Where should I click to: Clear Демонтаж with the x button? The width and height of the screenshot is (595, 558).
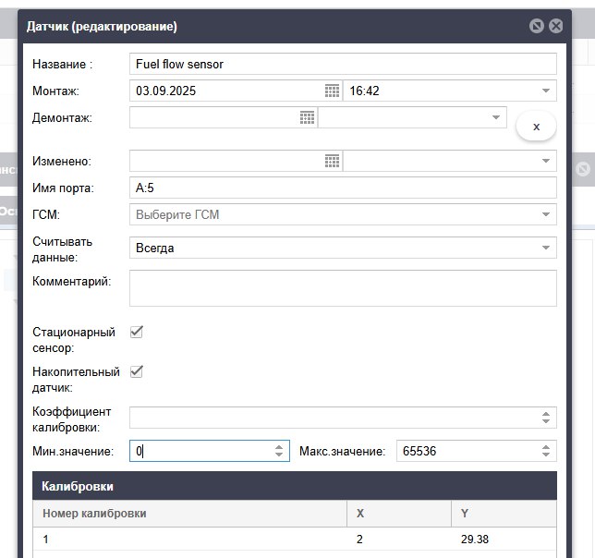pos(536,126)
